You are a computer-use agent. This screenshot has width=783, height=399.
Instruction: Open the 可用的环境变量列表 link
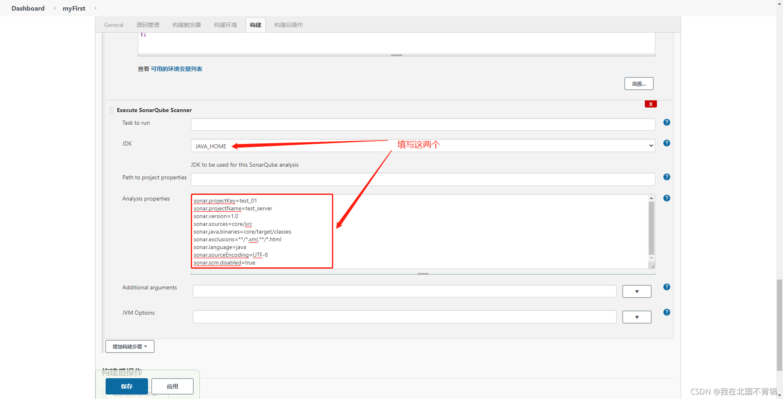point(177,69)
